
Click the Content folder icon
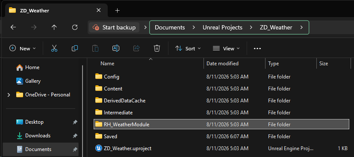(x=99, y=88)
